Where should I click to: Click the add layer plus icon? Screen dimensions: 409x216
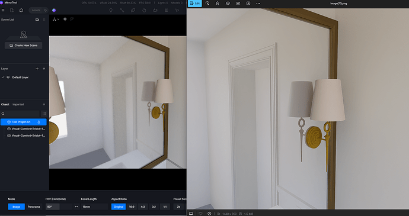[37, 69]
